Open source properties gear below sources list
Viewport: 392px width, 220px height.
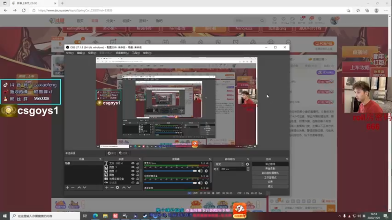[118, 187]
